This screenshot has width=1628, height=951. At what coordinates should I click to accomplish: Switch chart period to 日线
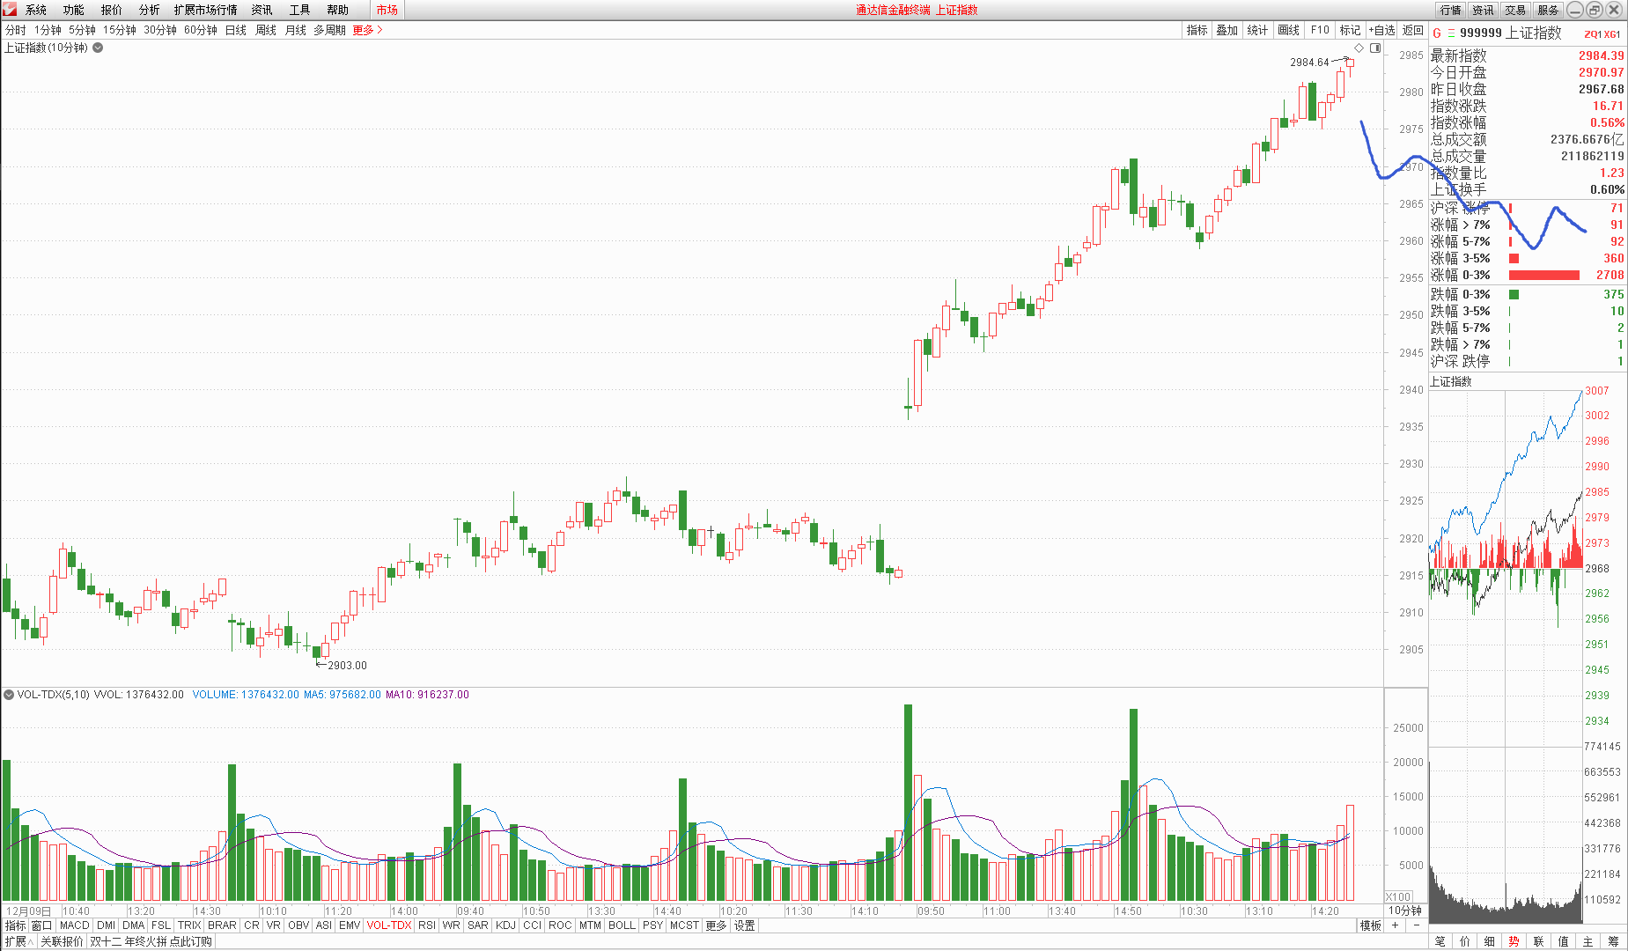(236, 30)
